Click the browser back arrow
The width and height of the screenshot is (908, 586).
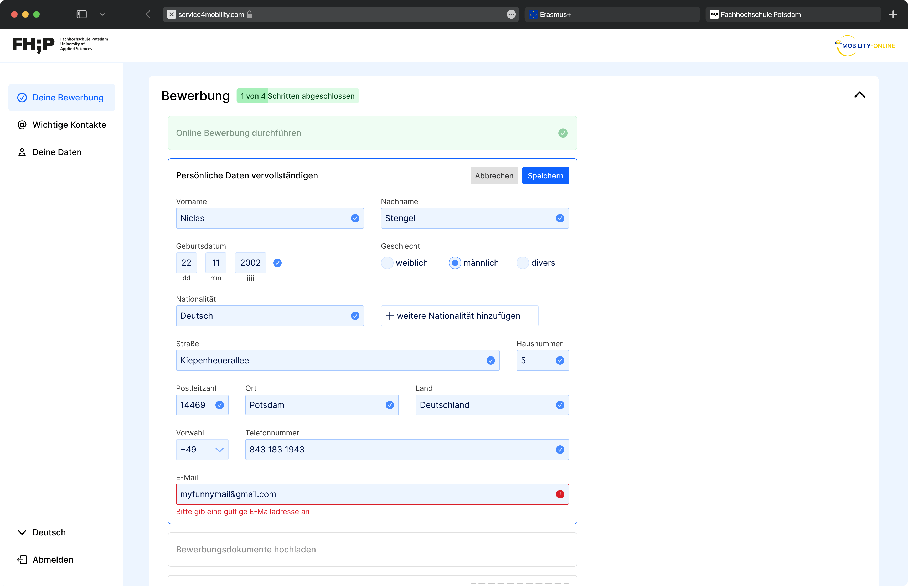pos(148,14)
